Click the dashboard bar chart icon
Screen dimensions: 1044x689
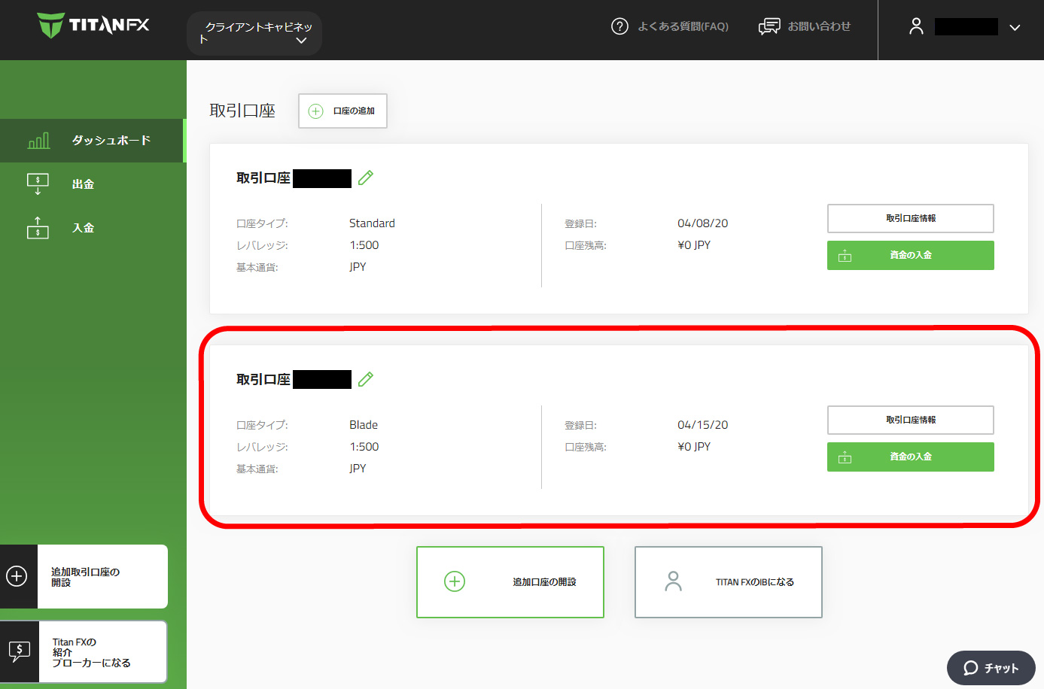click(38, 141)
